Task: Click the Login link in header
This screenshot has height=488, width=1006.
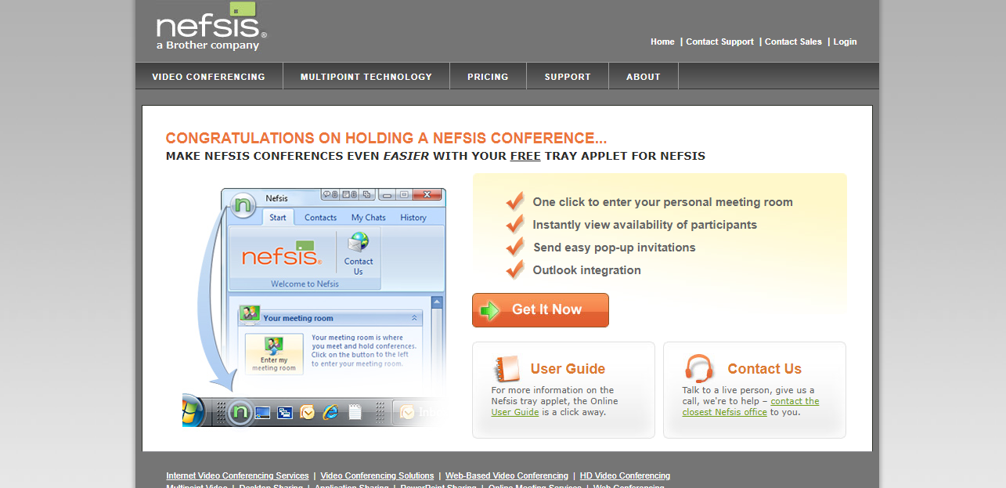Action: 845,42
